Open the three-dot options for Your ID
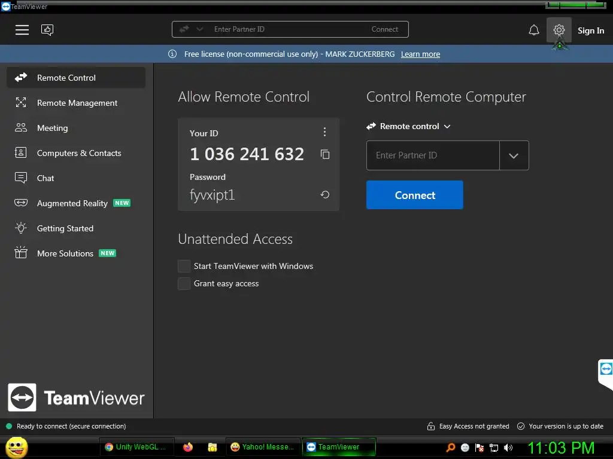Image resolution: width=613 pixels, height=459 pixels. point(324,132)
